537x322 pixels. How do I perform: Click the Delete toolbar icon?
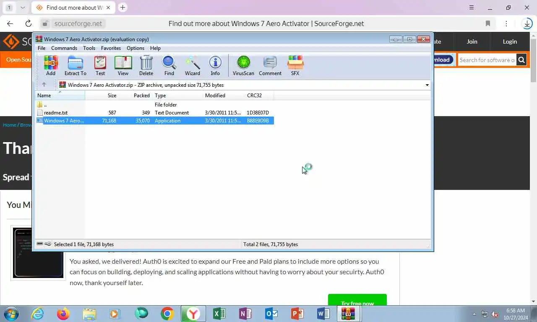point(146,66)
